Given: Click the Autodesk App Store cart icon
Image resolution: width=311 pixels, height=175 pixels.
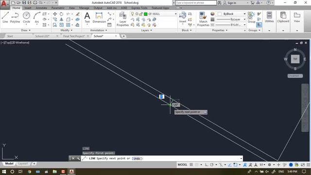Looking at the screenshot, I should (252, 3).
